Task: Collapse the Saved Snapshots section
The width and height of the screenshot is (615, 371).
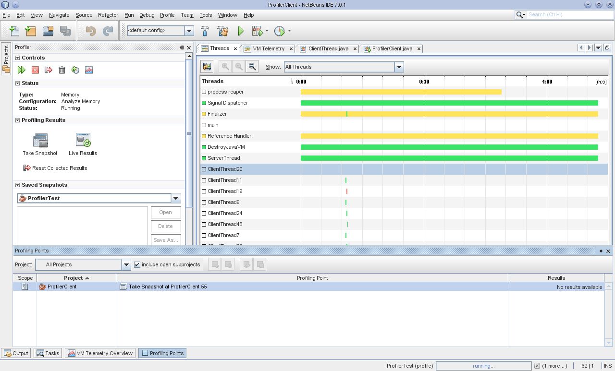Action: point(18,185)
